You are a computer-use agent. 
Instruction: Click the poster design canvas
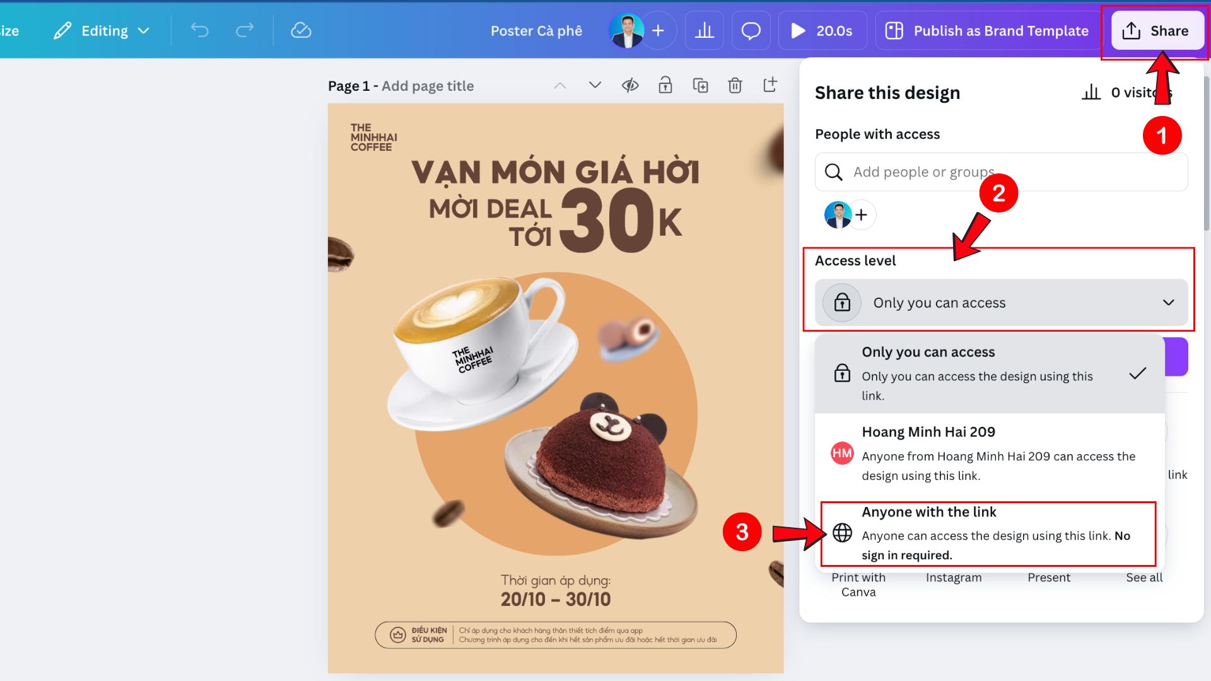pos(556,388)
